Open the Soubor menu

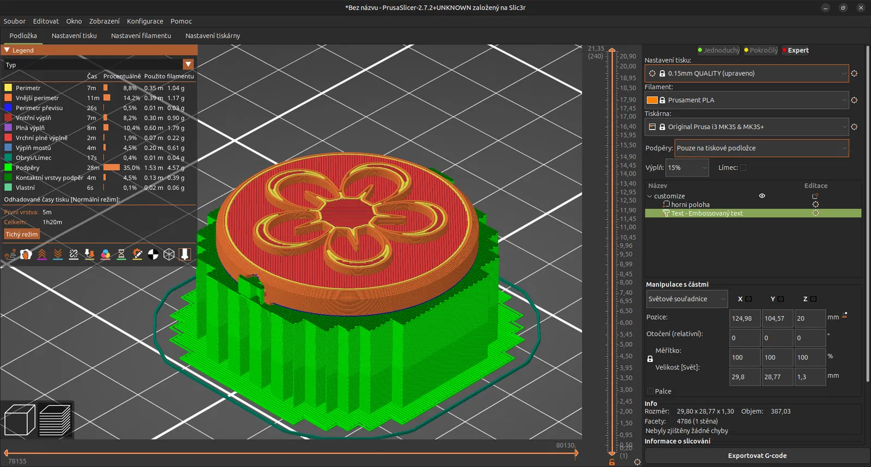point(15,21)
